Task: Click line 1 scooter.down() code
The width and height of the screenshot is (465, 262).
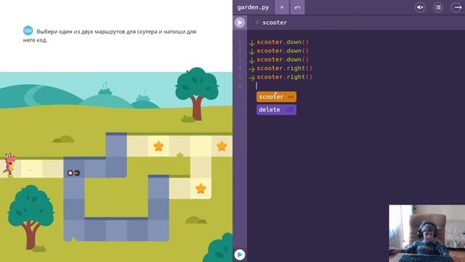Action: [283, 42]
